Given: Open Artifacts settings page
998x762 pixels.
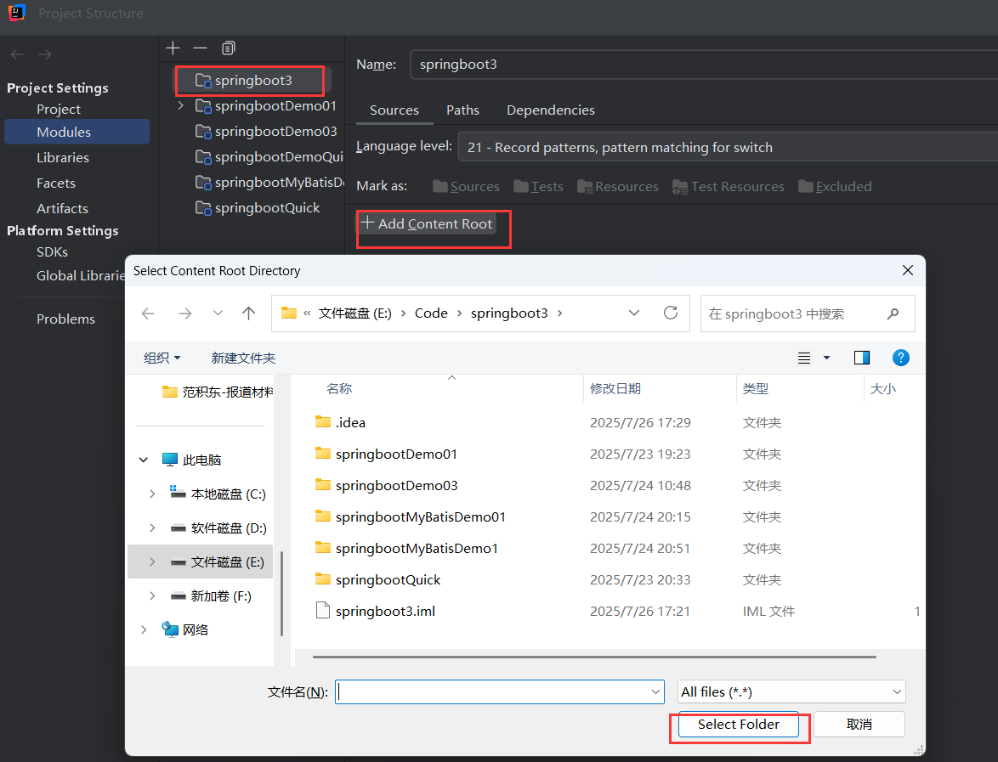Looking at the screenshot, I should pos(62,209).
